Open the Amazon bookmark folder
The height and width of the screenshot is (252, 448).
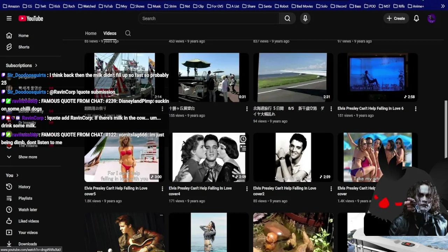tap(11, 6)
